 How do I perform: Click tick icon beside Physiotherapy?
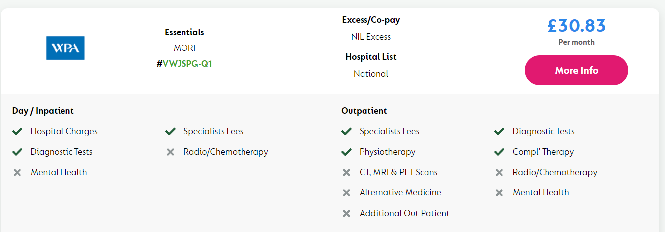point(347,152)
